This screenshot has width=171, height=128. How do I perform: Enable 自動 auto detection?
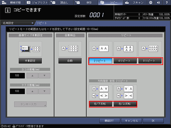70,61
